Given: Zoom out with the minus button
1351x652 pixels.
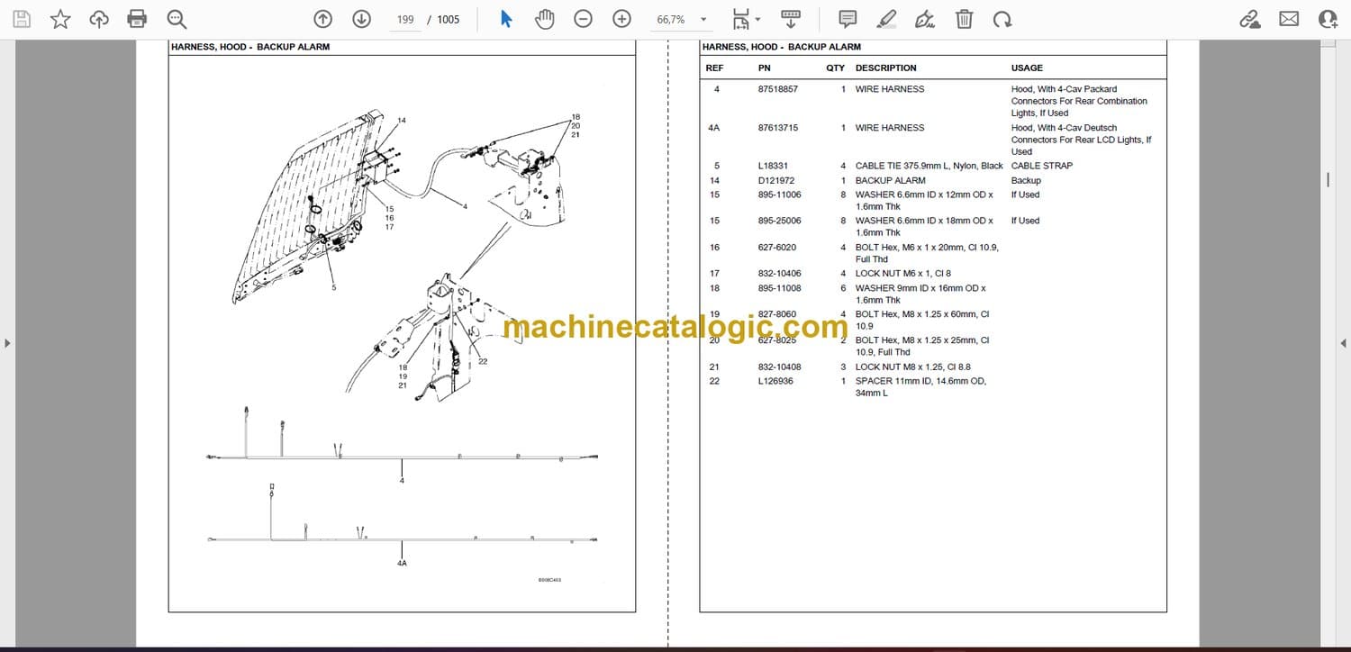Looking at the screenshot, I should pos(583,19).
